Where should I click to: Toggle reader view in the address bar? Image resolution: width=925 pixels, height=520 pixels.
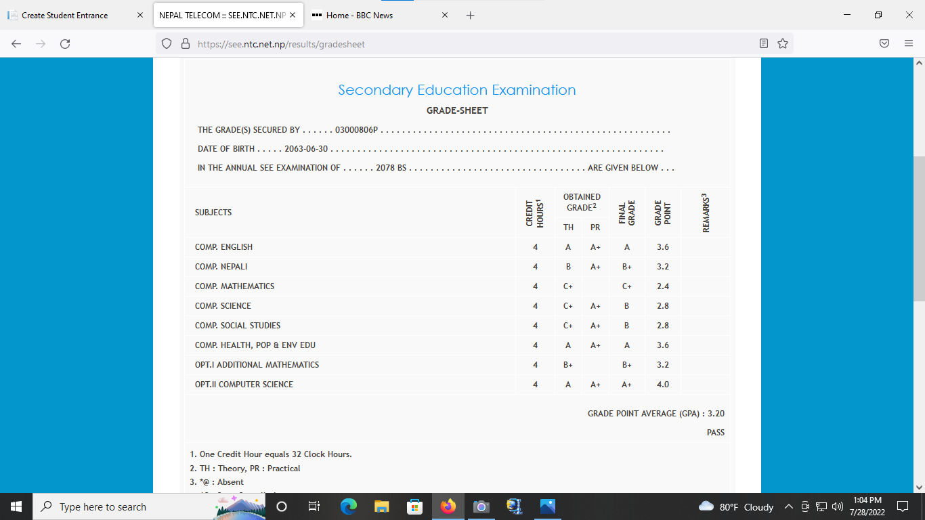764,43
